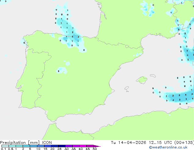Select the 2–5 mm legend color box
This screenshot has height=150, width=194.
tap(26, 146)
